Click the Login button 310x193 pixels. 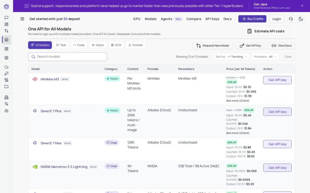pos(277,19)
